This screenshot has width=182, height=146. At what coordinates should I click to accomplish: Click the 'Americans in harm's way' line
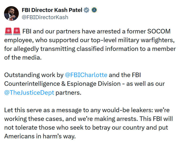40,136
